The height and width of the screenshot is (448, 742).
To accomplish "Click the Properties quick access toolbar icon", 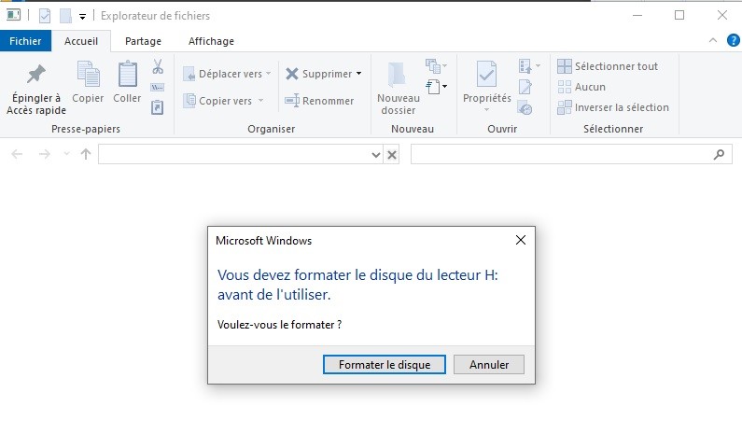I will (x=45, y=16).
